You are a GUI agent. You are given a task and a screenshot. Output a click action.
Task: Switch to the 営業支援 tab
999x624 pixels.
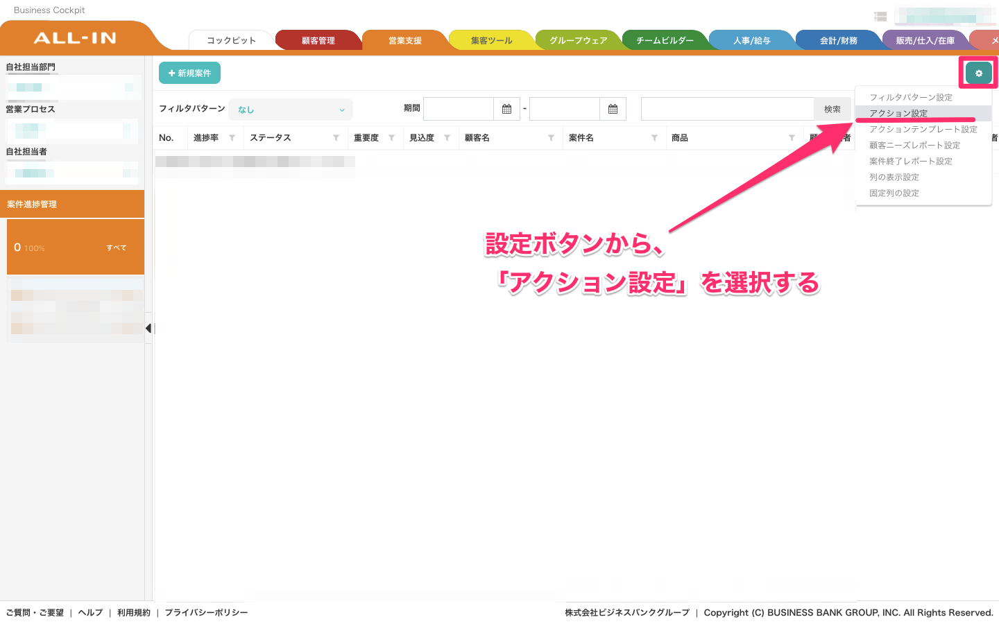[x=405, y=40]
